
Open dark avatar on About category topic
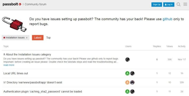click(127, 59)
